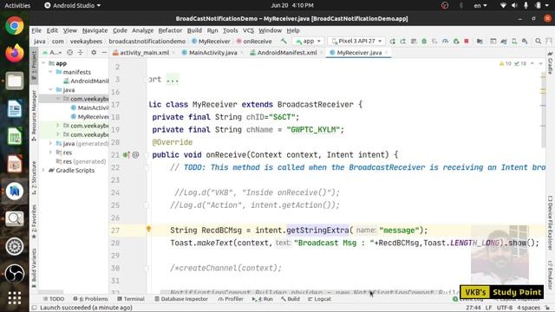The width and height of the screenshot is (555, 312).
Task: Toggle the Build Variants side panel
Action: tap(34, 269)
